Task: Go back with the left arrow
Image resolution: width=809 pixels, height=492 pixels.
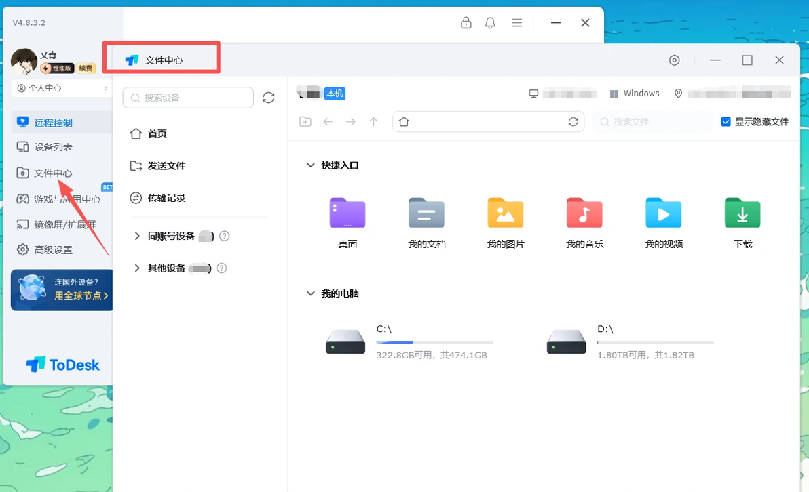Action: tap(328, 121)
